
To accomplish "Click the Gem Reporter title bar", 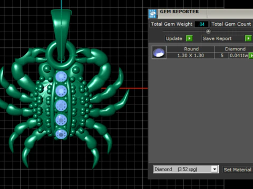I will (200, 14).
